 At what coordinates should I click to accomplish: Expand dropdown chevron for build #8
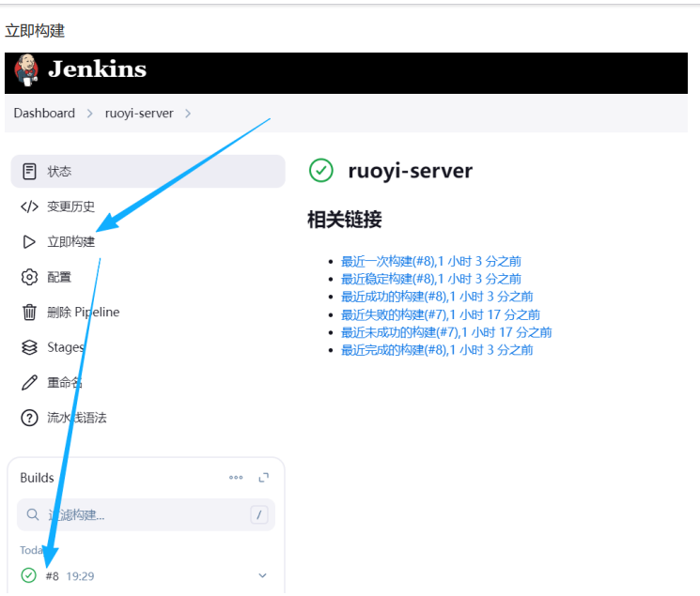(262, 575)
